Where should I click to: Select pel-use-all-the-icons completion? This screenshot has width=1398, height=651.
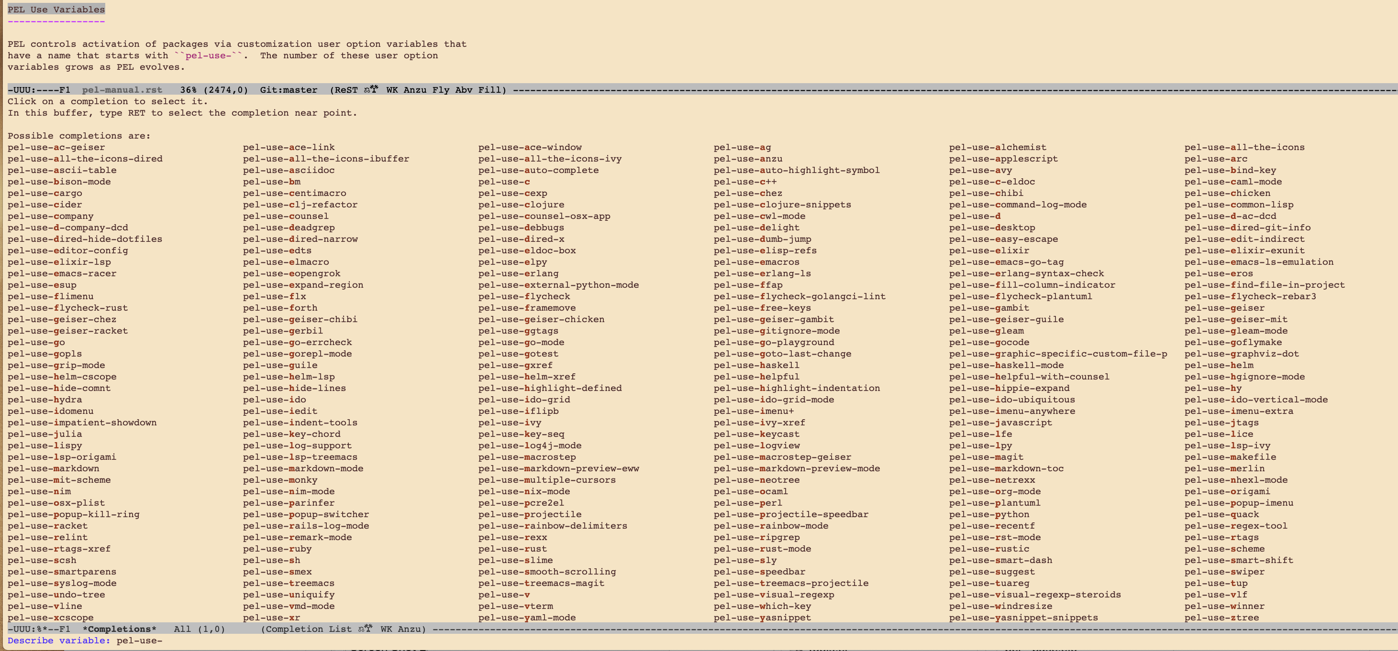[x=1244, y=147]
